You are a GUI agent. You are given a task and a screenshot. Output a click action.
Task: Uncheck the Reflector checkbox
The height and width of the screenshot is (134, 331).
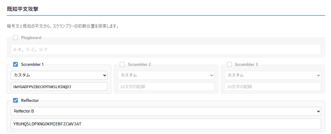point(16,100)
